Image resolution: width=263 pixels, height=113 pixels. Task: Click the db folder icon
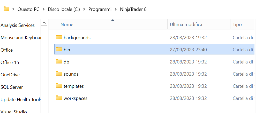click(59, 62)
